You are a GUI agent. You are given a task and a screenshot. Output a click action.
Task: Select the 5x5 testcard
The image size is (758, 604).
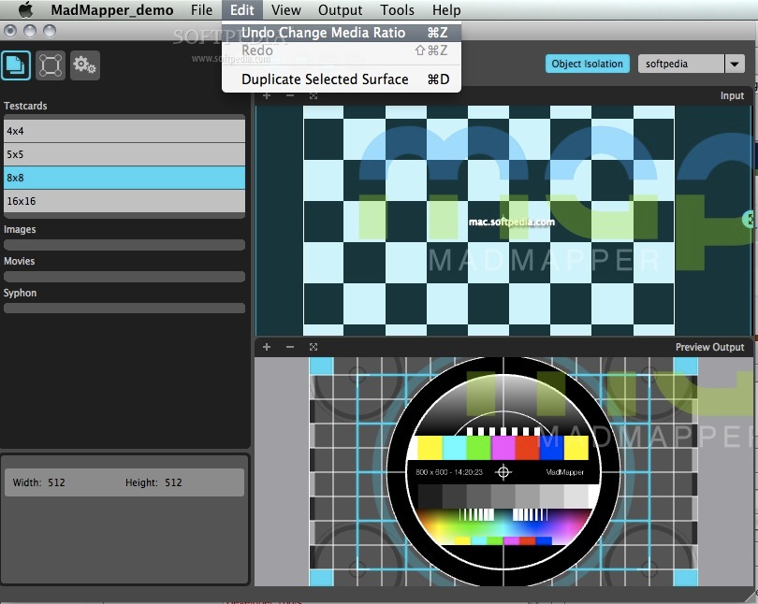click(124, 154)
